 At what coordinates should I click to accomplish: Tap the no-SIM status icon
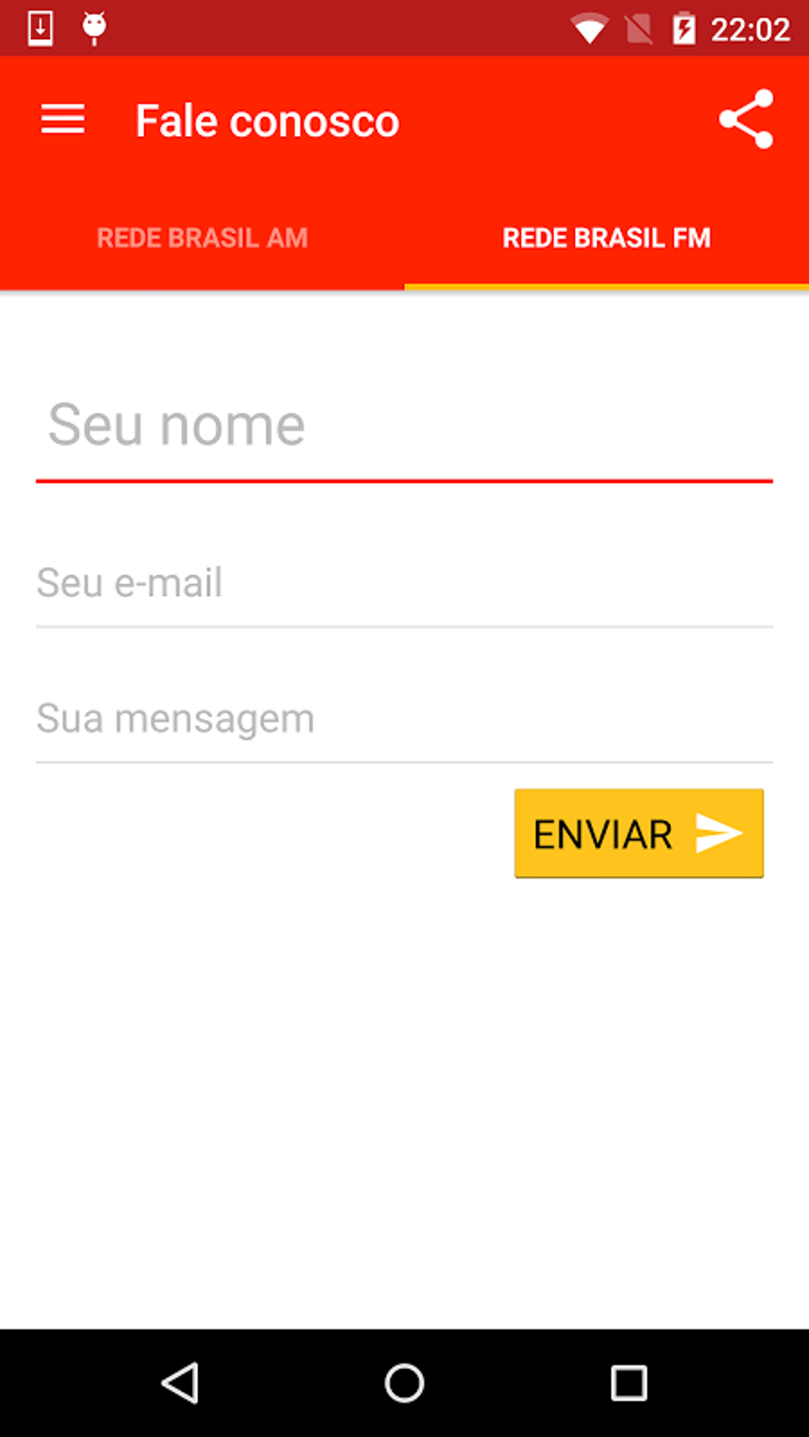click(x=638, y=29)
